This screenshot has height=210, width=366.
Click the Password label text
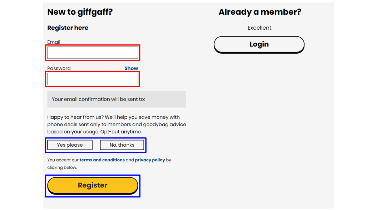pyautogui.click(x=59, y=68)
